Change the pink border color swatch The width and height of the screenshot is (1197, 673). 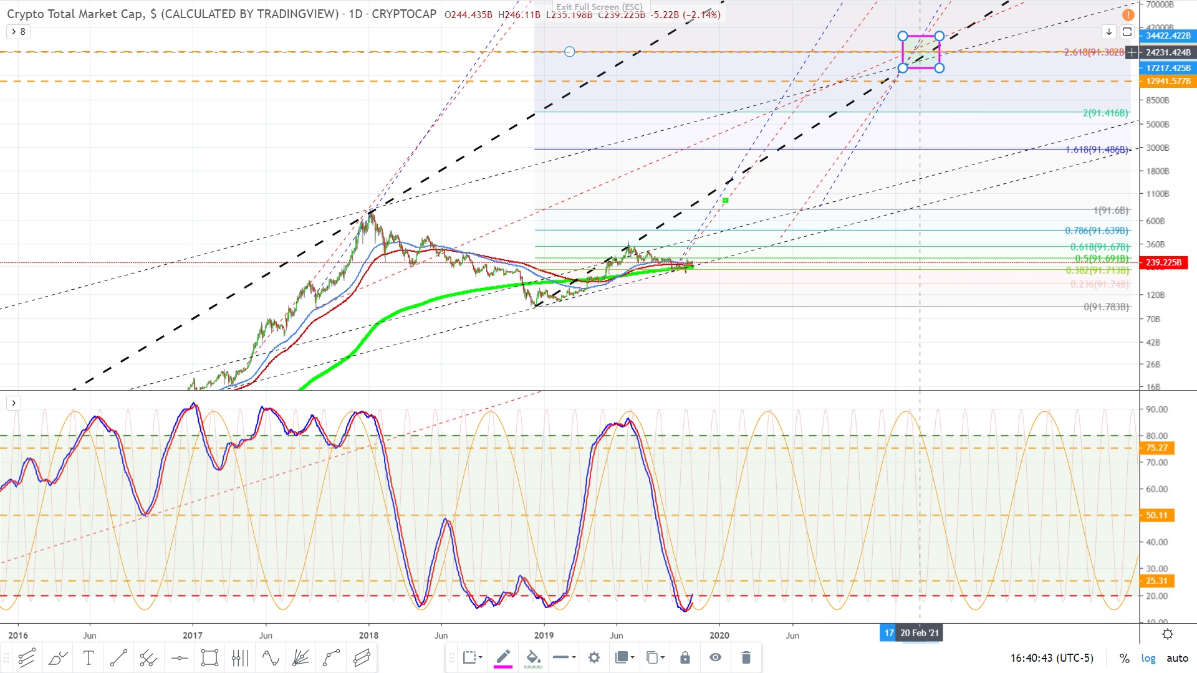[503, 658]
